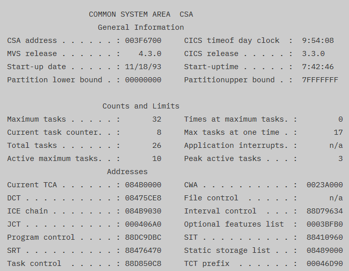This screenshot has height=271, width=349.
Task: Click the CICS time of day clock value
Action: tap(318, 40)
